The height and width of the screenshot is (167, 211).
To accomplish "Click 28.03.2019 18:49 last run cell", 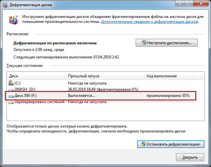I will click(103, 89).
